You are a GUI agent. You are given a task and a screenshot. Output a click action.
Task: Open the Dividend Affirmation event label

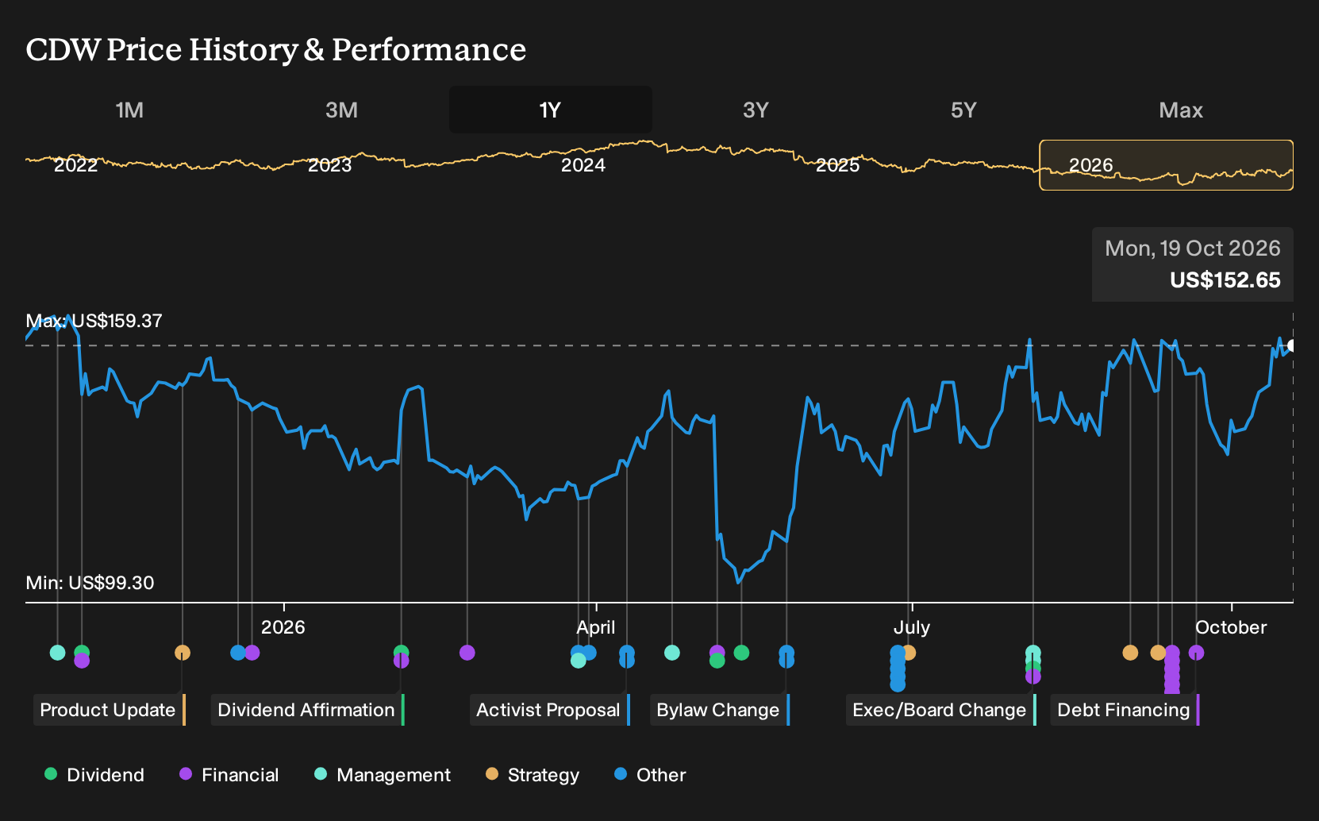coord(307,710)
